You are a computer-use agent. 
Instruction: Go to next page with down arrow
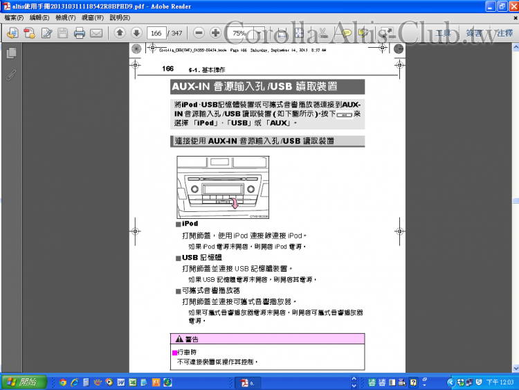pyautogui.click(x=136, y=33)
